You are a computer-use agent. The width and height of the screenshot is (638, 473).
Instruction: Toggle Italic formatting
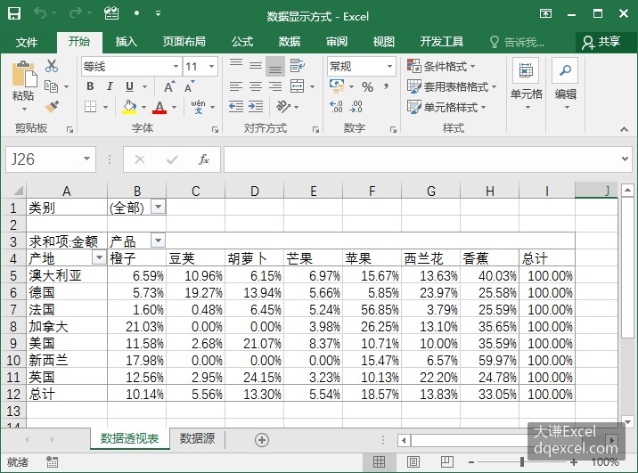(110, 86)
